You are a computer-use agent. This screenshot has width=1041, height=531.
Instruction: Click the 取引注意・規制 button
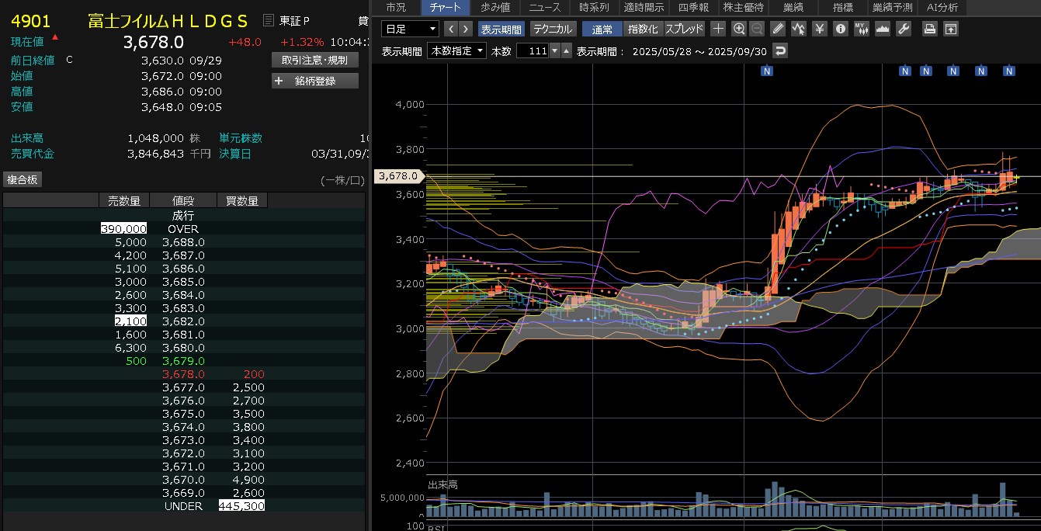tap(315, 60)
